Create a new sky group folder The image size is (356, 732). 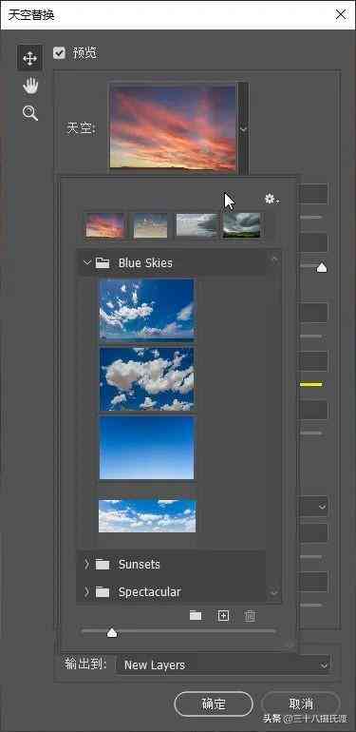(x=196, y=616)
